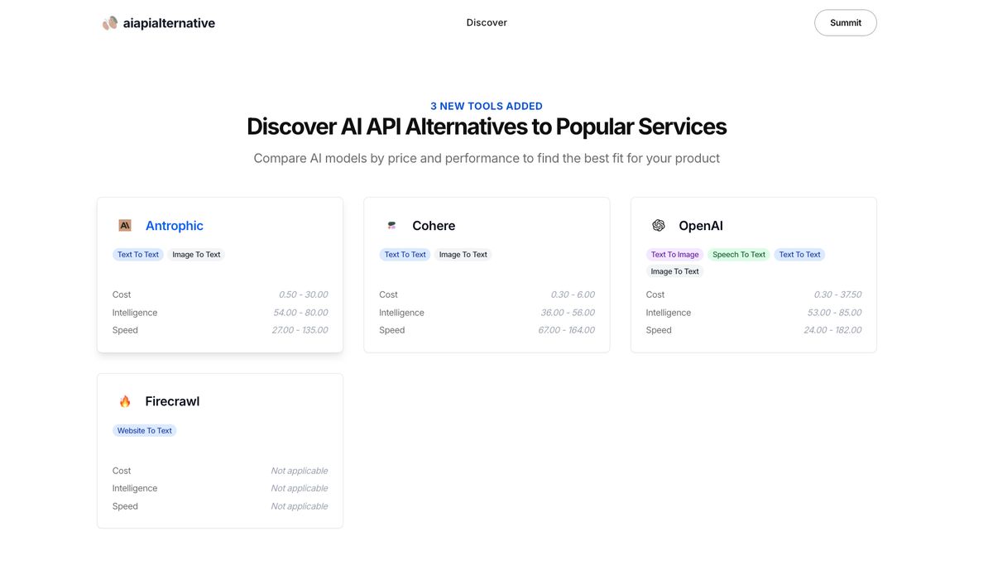Click the aiapialternative hands logo in the header
The height and width of the screenshot is (570, 993).
(x=109, y=22)
